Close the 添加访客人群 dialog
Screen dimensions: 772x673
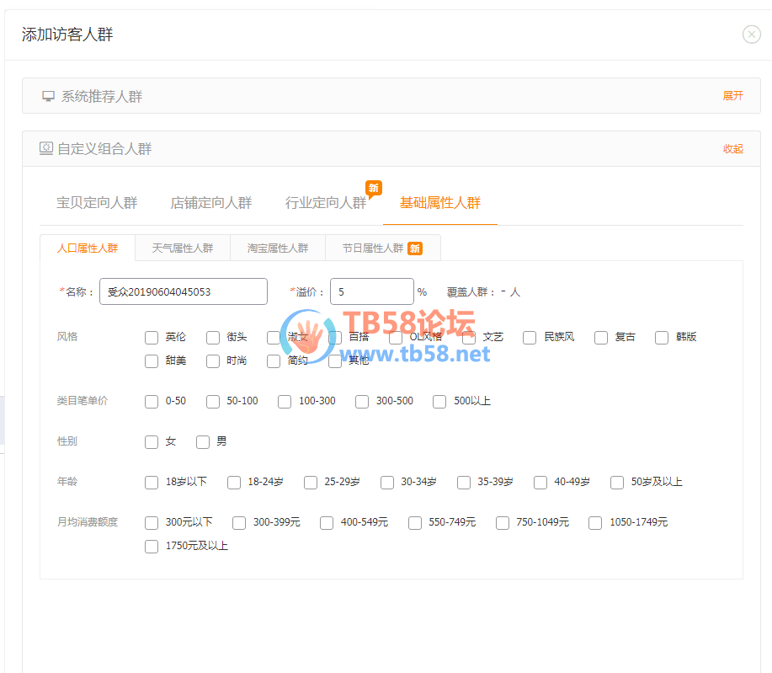(751, 35)
